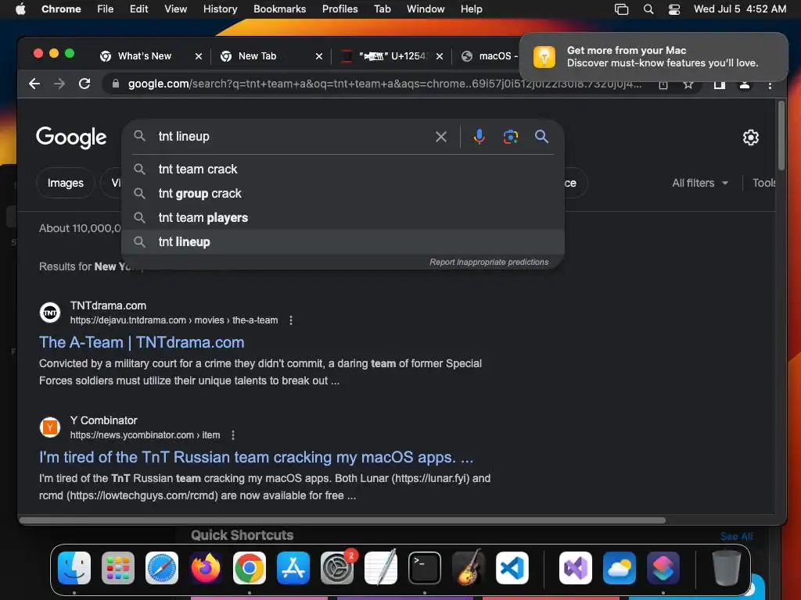Open Shortcuts app from the Dock
The width and height of the screenshot is (801, 600).
pos(663,567)
